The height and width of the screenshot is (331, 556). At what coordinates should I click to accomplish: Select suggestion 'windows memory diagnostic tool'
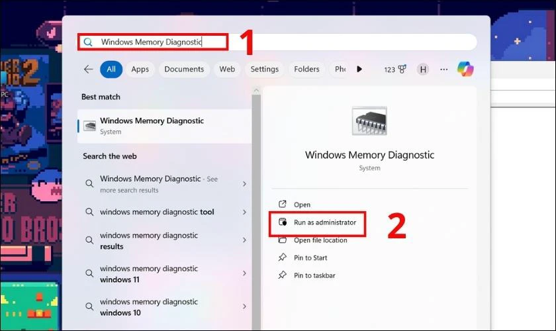tap(165, 212)
